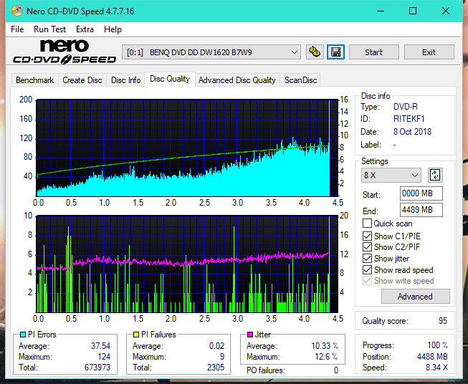Click the disabled Show write speed checkbox

367,281
